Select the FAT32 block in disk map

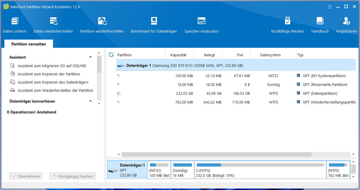coord(159,170)
